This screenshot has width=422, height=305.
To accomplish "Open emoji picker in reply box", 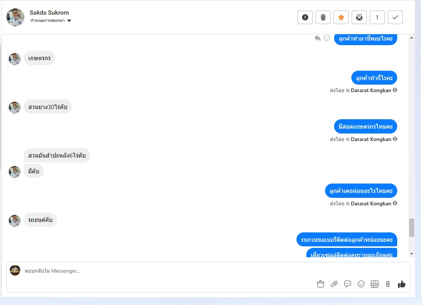I will click(361, 284).
